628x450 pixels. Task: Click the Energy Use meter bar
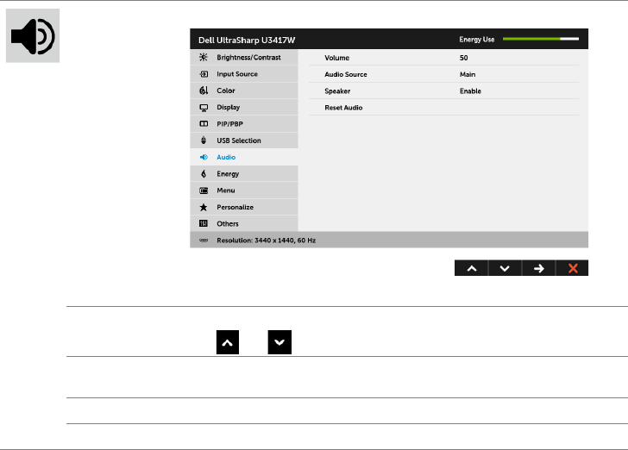(541, 39)
